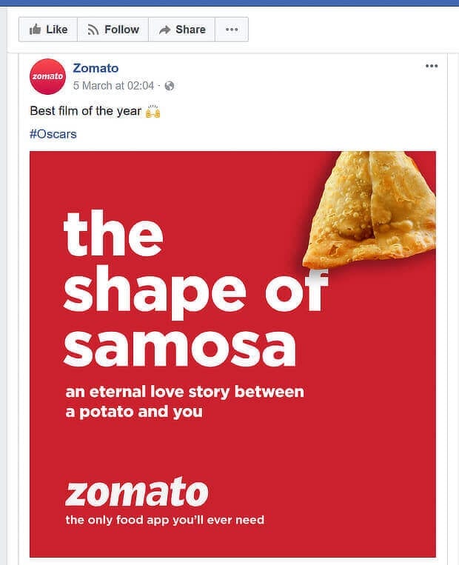
Task: Click the thumbs-up Like button
Action: pos(48,30)
